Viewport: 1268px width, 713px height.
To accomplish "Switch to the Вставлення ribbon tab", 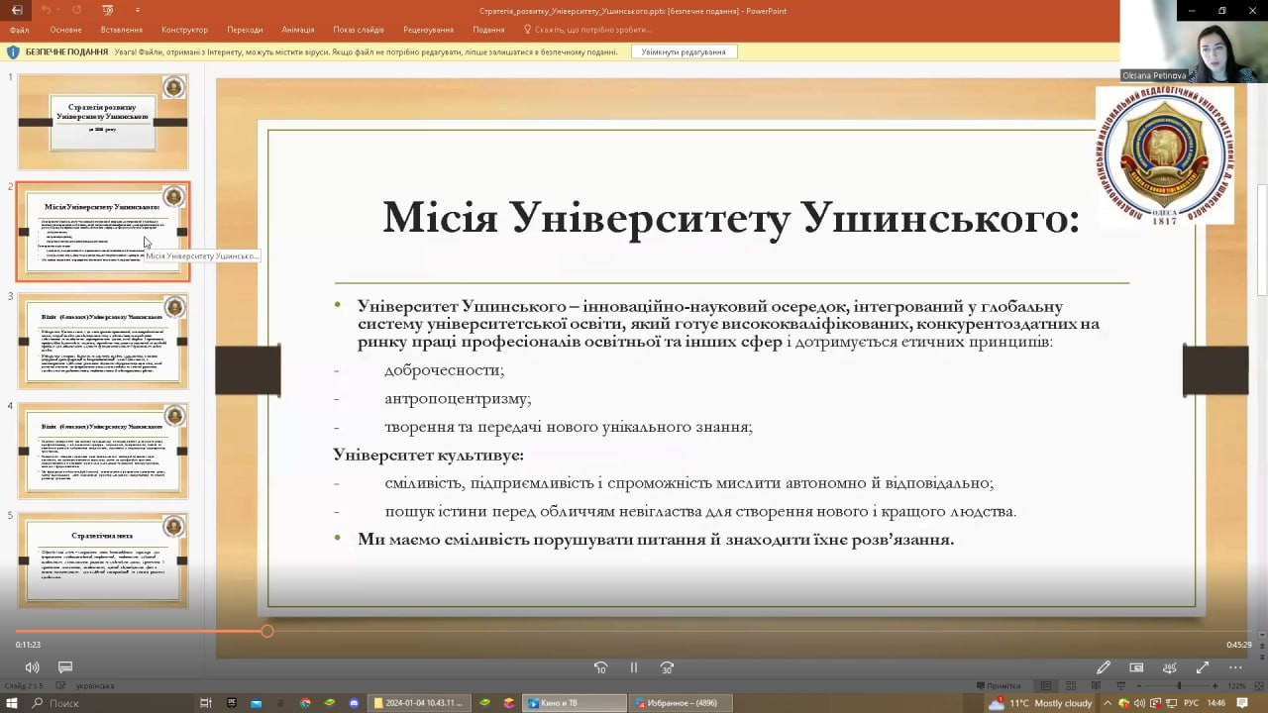I will (121, 30).
